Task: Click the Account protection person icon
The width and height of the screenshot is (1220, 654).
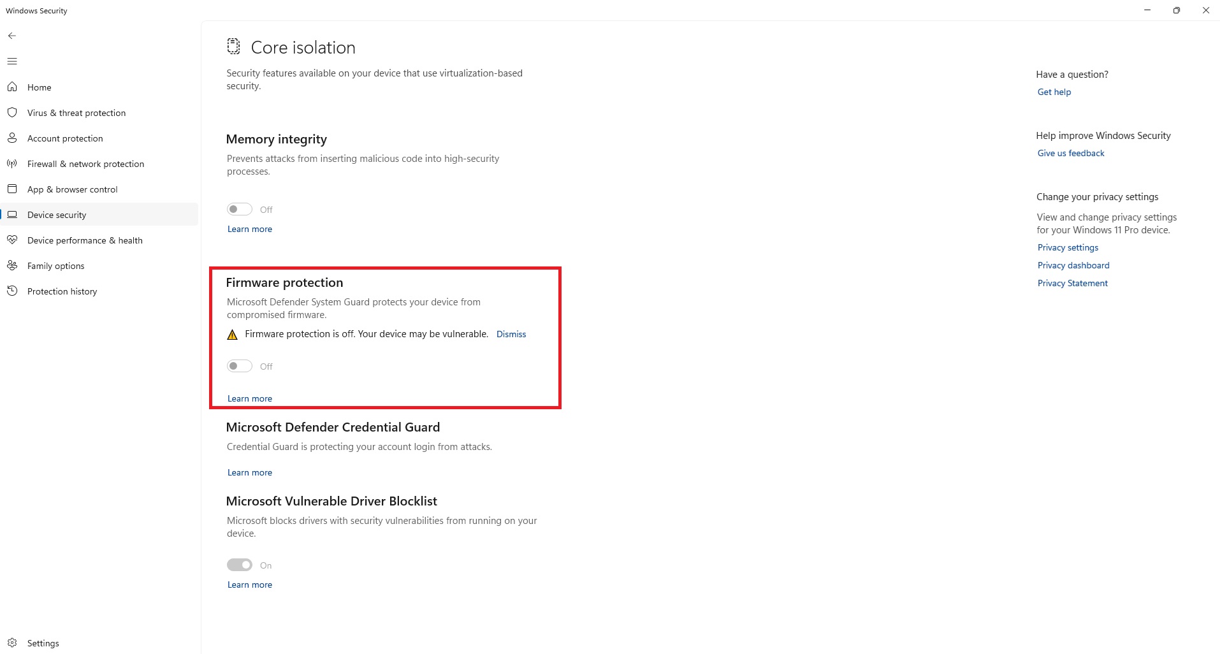Action: click(x=12, y=138)
